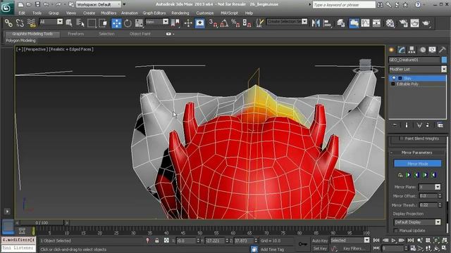Image resolution: width=451 pixels, height=253 pixels.
Task: Click the Use Pivot Point Center icon
Action: pyautogui.click(x=175, y=23)
